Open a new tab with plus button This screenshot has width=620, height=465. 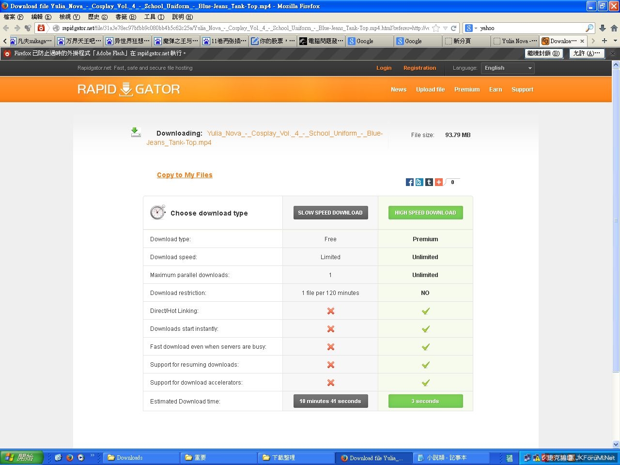[604, 41]
